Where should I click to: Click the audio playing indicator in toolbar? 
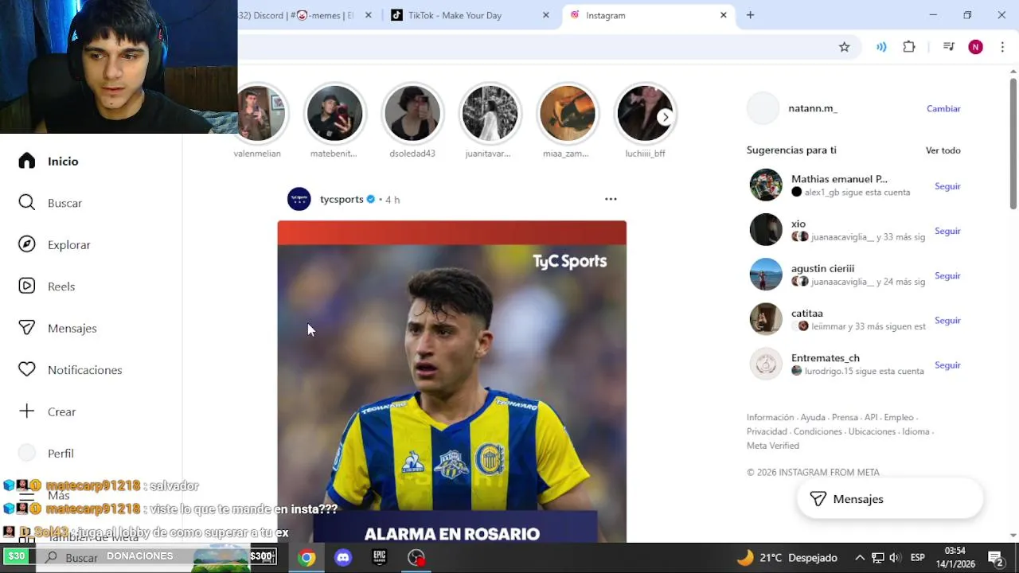click(881, 47)
